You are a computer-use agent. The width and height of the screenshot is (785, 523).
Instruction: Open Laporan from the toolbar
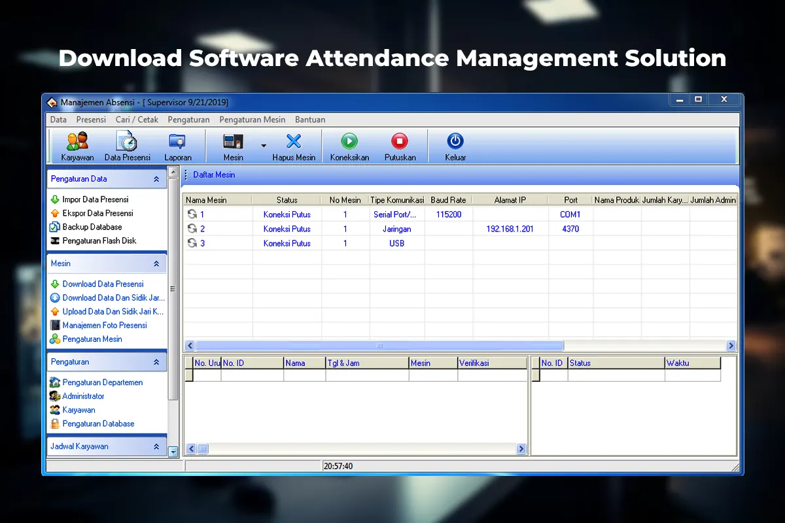point(177,142)
